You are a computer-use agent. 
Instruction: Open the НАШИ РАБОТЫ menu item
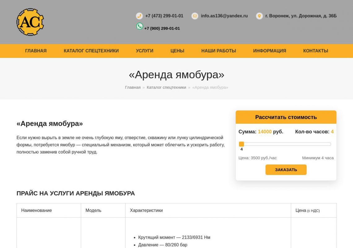coord(219,51)
